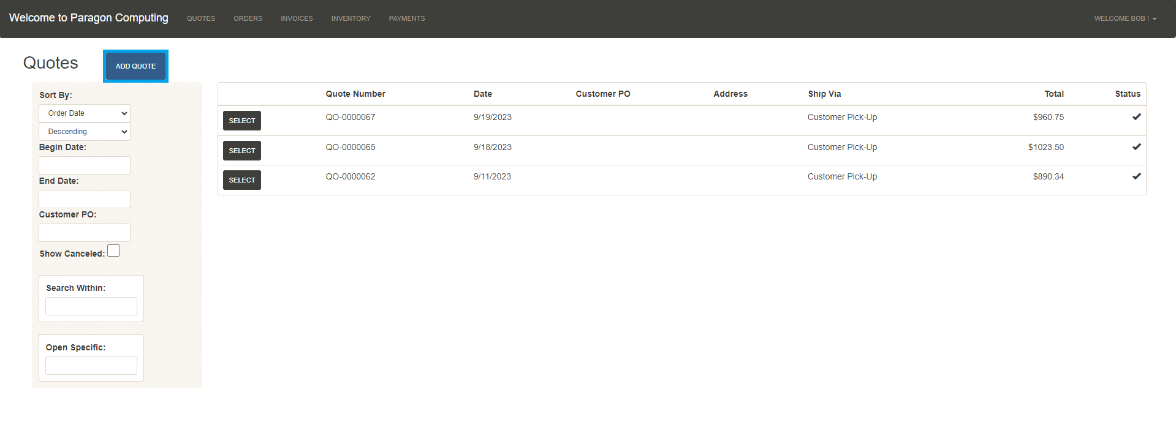The width and height of the screenshot is (1176, 422).
Task: Click into the Search Within box
Action: click(91, 306)
